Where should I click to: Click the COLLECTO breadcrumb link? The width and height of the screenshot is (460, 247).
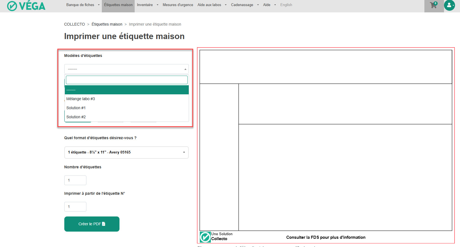(x=75, y=24)
